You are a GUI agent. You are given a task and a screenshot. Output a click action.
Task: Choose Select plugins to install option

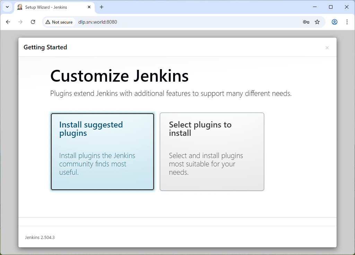[x=212, y=151]
